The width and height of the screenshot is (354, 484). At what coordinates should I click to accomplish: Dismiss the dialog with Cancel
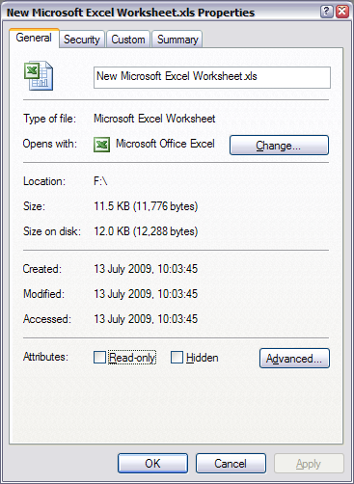click(231, 464)
